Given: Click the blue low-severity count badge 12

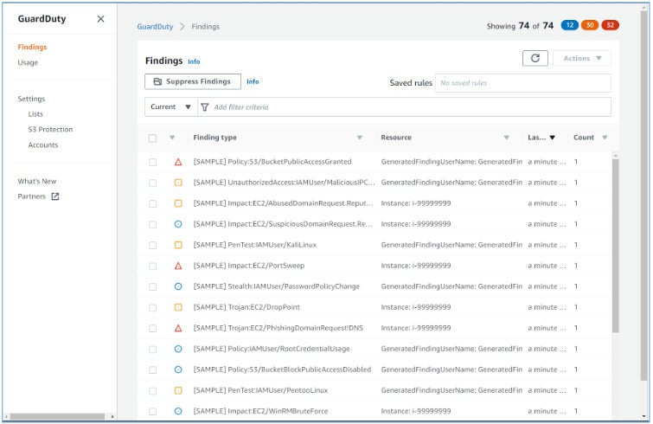Looking at the screenshot, I should point(570,25).
